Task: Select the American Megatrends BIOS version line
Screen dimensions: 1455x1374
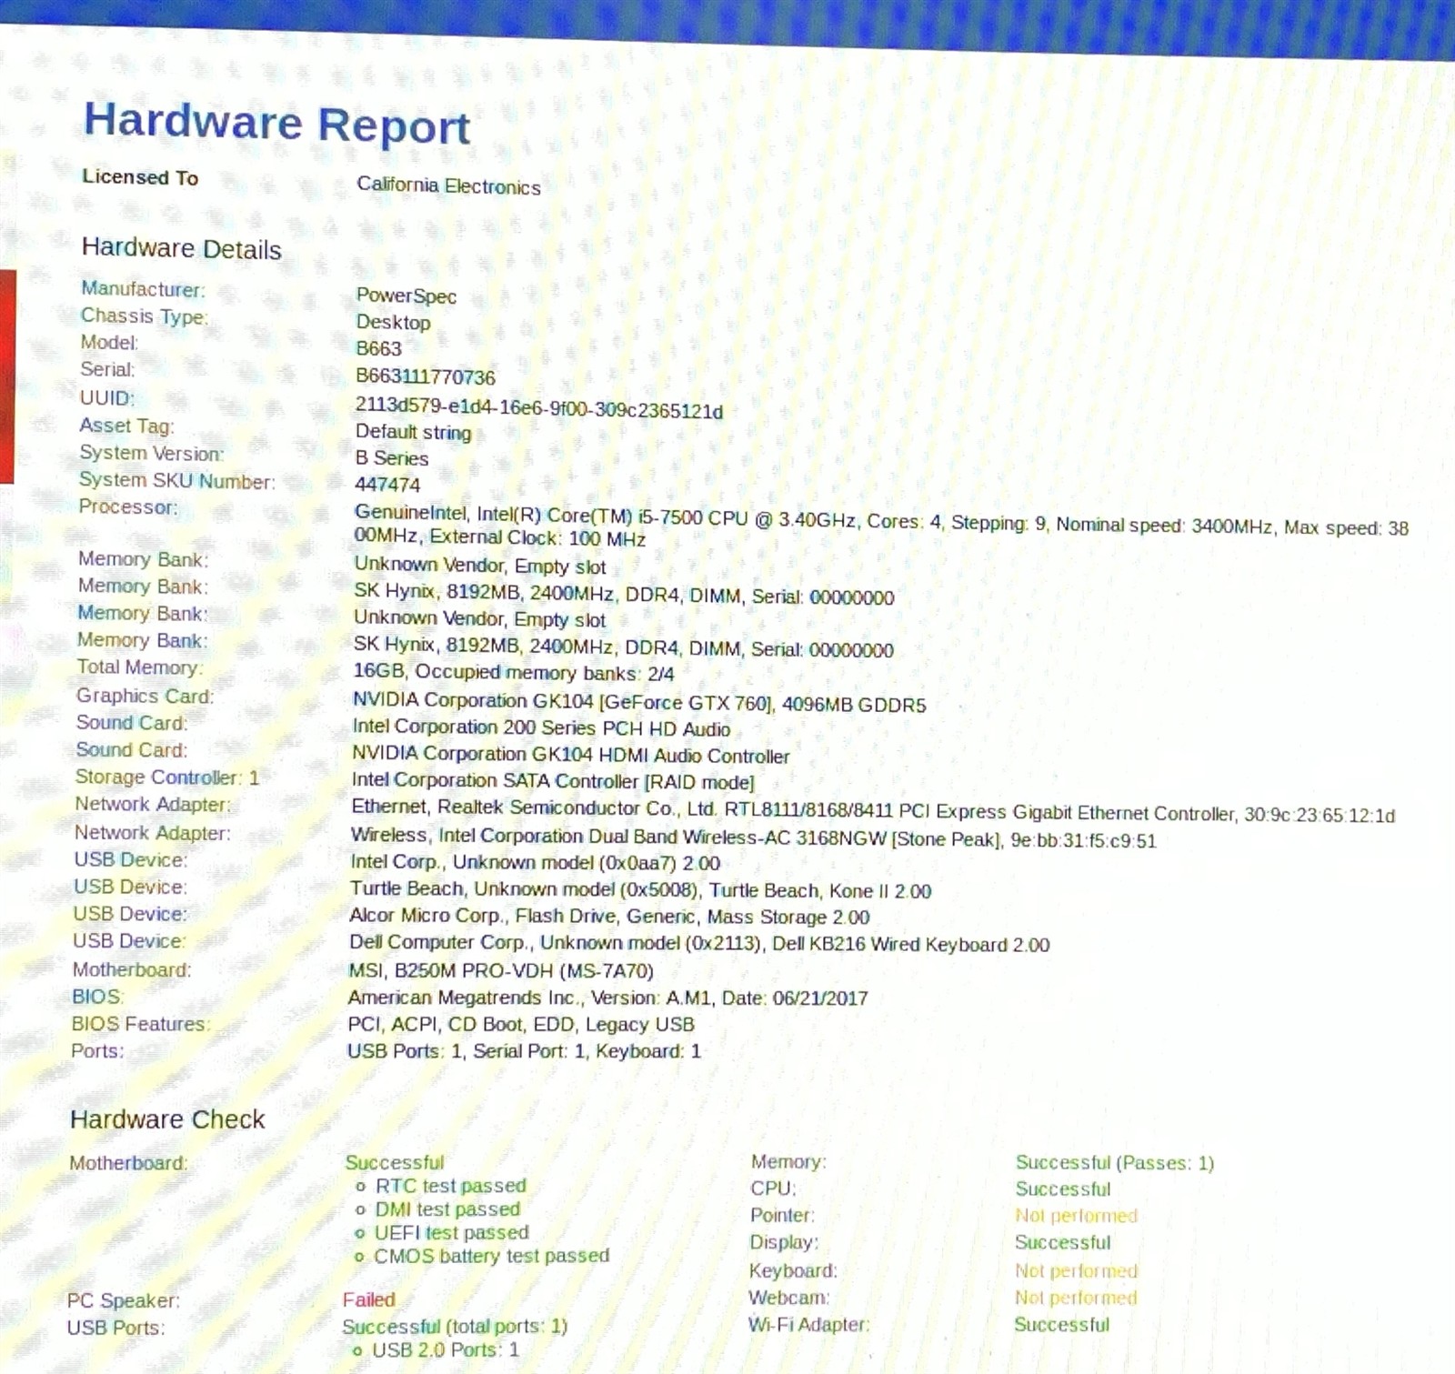Action: [607, 998]
